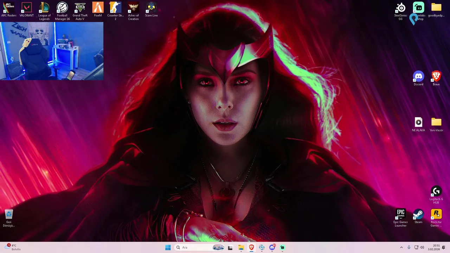Click the blue diamond app in taskbar
The height and width of the screenshot is (253, 450).
tap(262, 247)
